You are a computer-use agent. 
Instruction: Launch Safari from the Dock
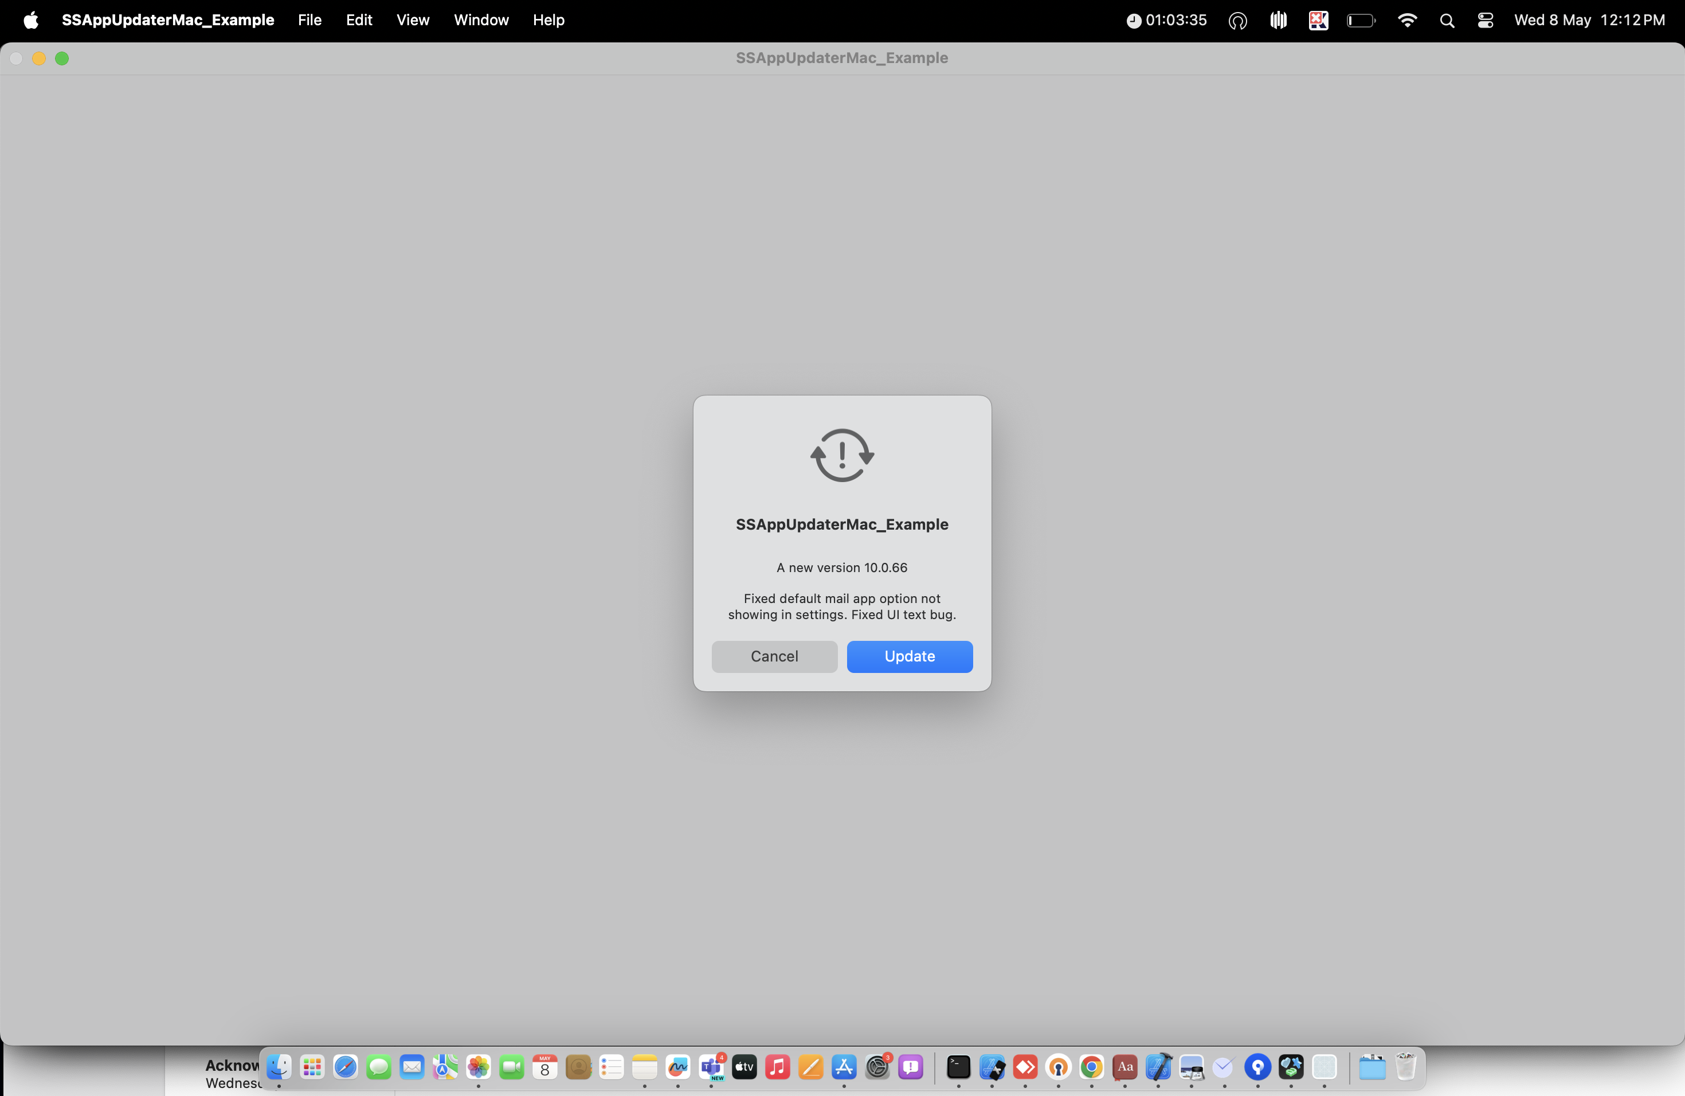click(346, 1066)
